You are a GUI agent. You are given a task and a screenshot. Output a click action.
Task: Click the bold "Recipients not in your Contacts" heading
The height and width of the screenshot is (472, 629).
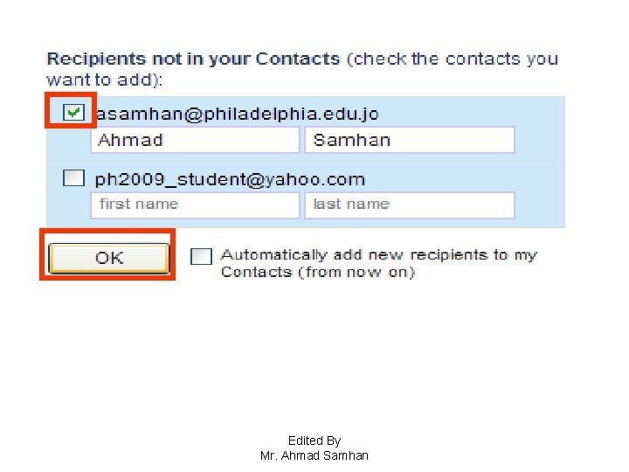[x=193, y=59]
